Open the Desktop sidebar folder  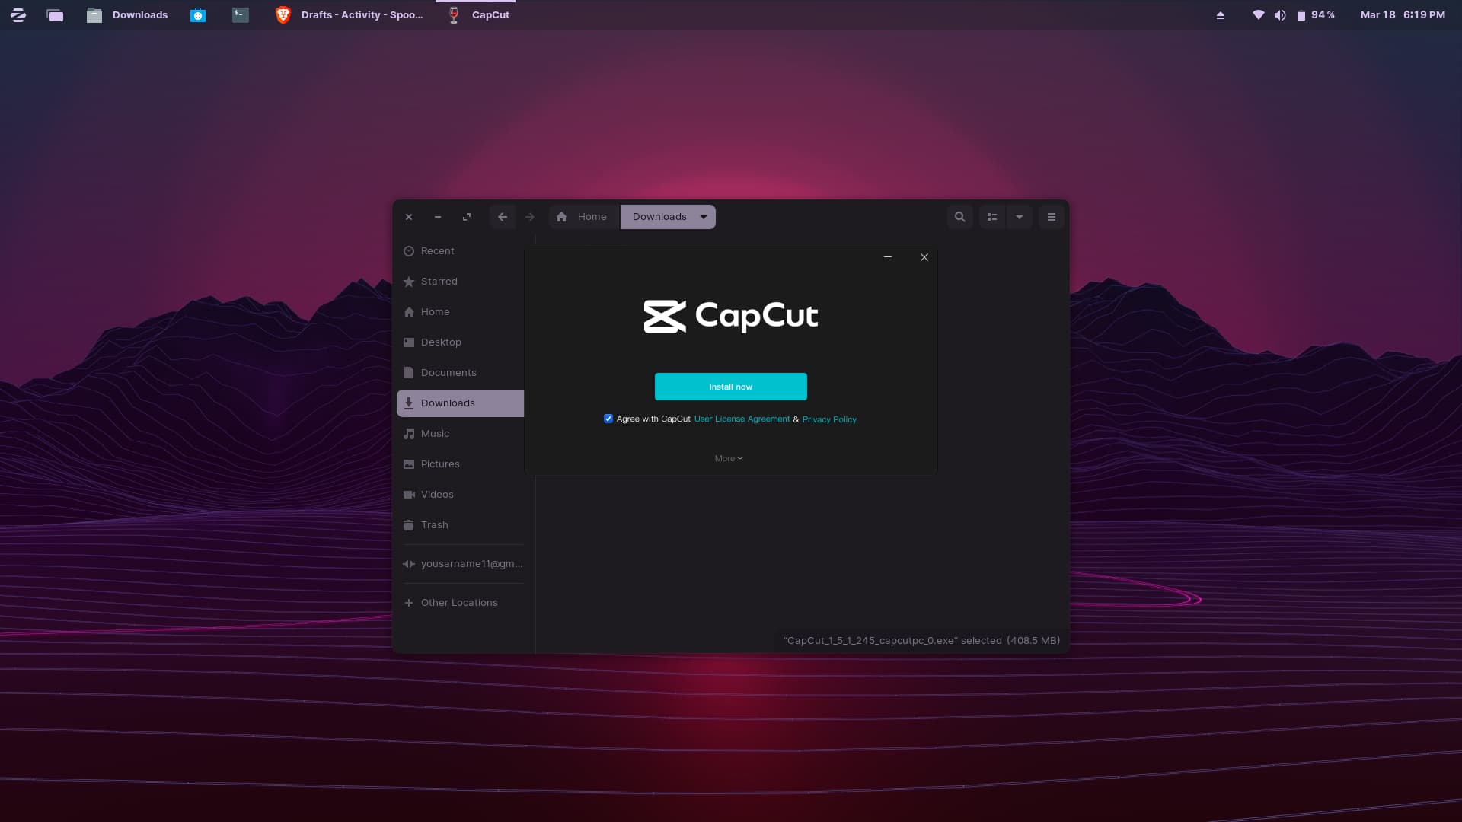460,342
